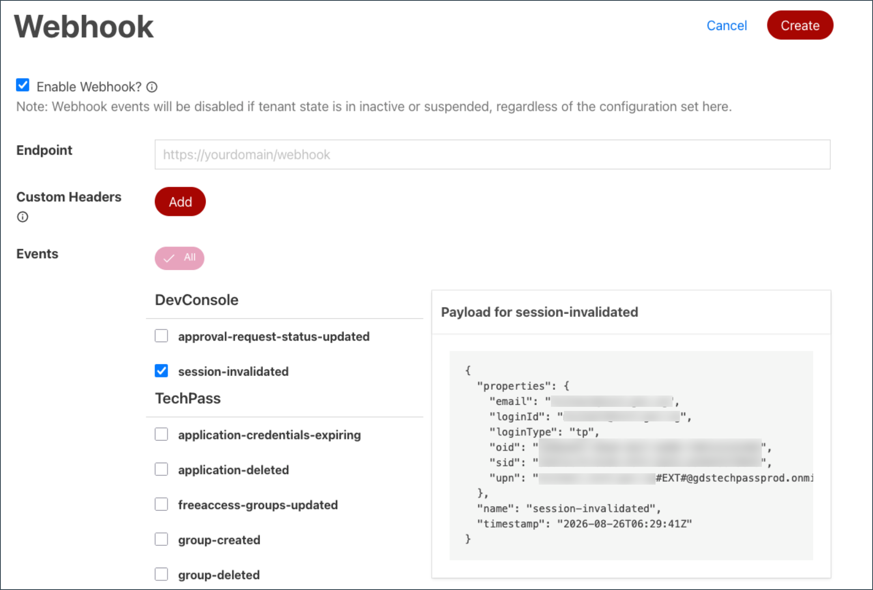The height and width of the screenshot is (590, 873).
Task: Check group-created event checkbox
Action: pos(161,539)
